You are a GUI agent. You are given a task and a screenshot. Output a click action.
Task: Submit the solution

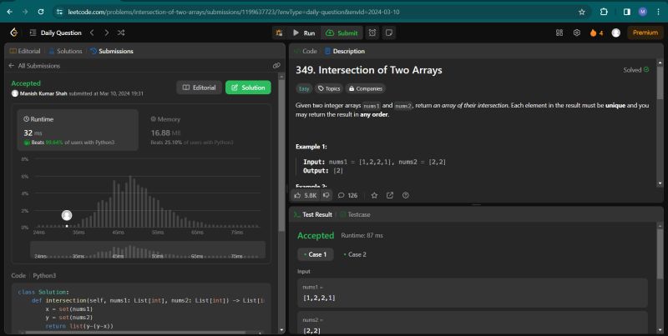point(342,33)
